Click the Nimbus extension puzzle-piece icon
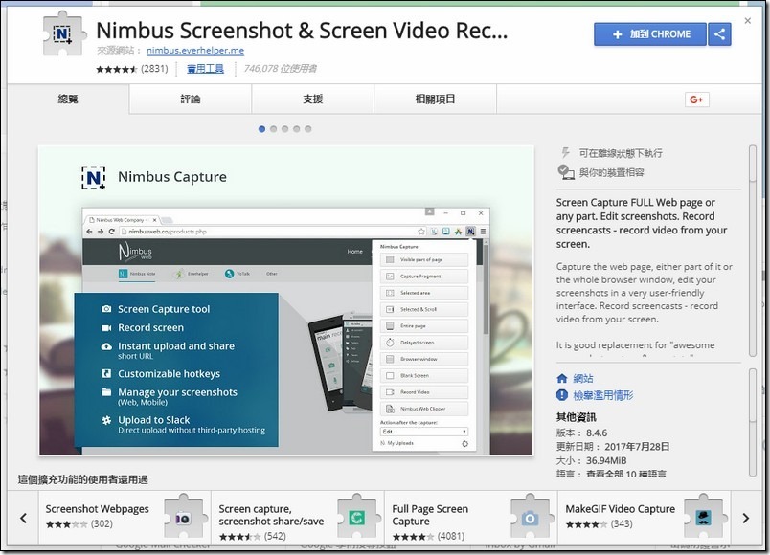This screenshot has height=555, width=770. point(64,33)
